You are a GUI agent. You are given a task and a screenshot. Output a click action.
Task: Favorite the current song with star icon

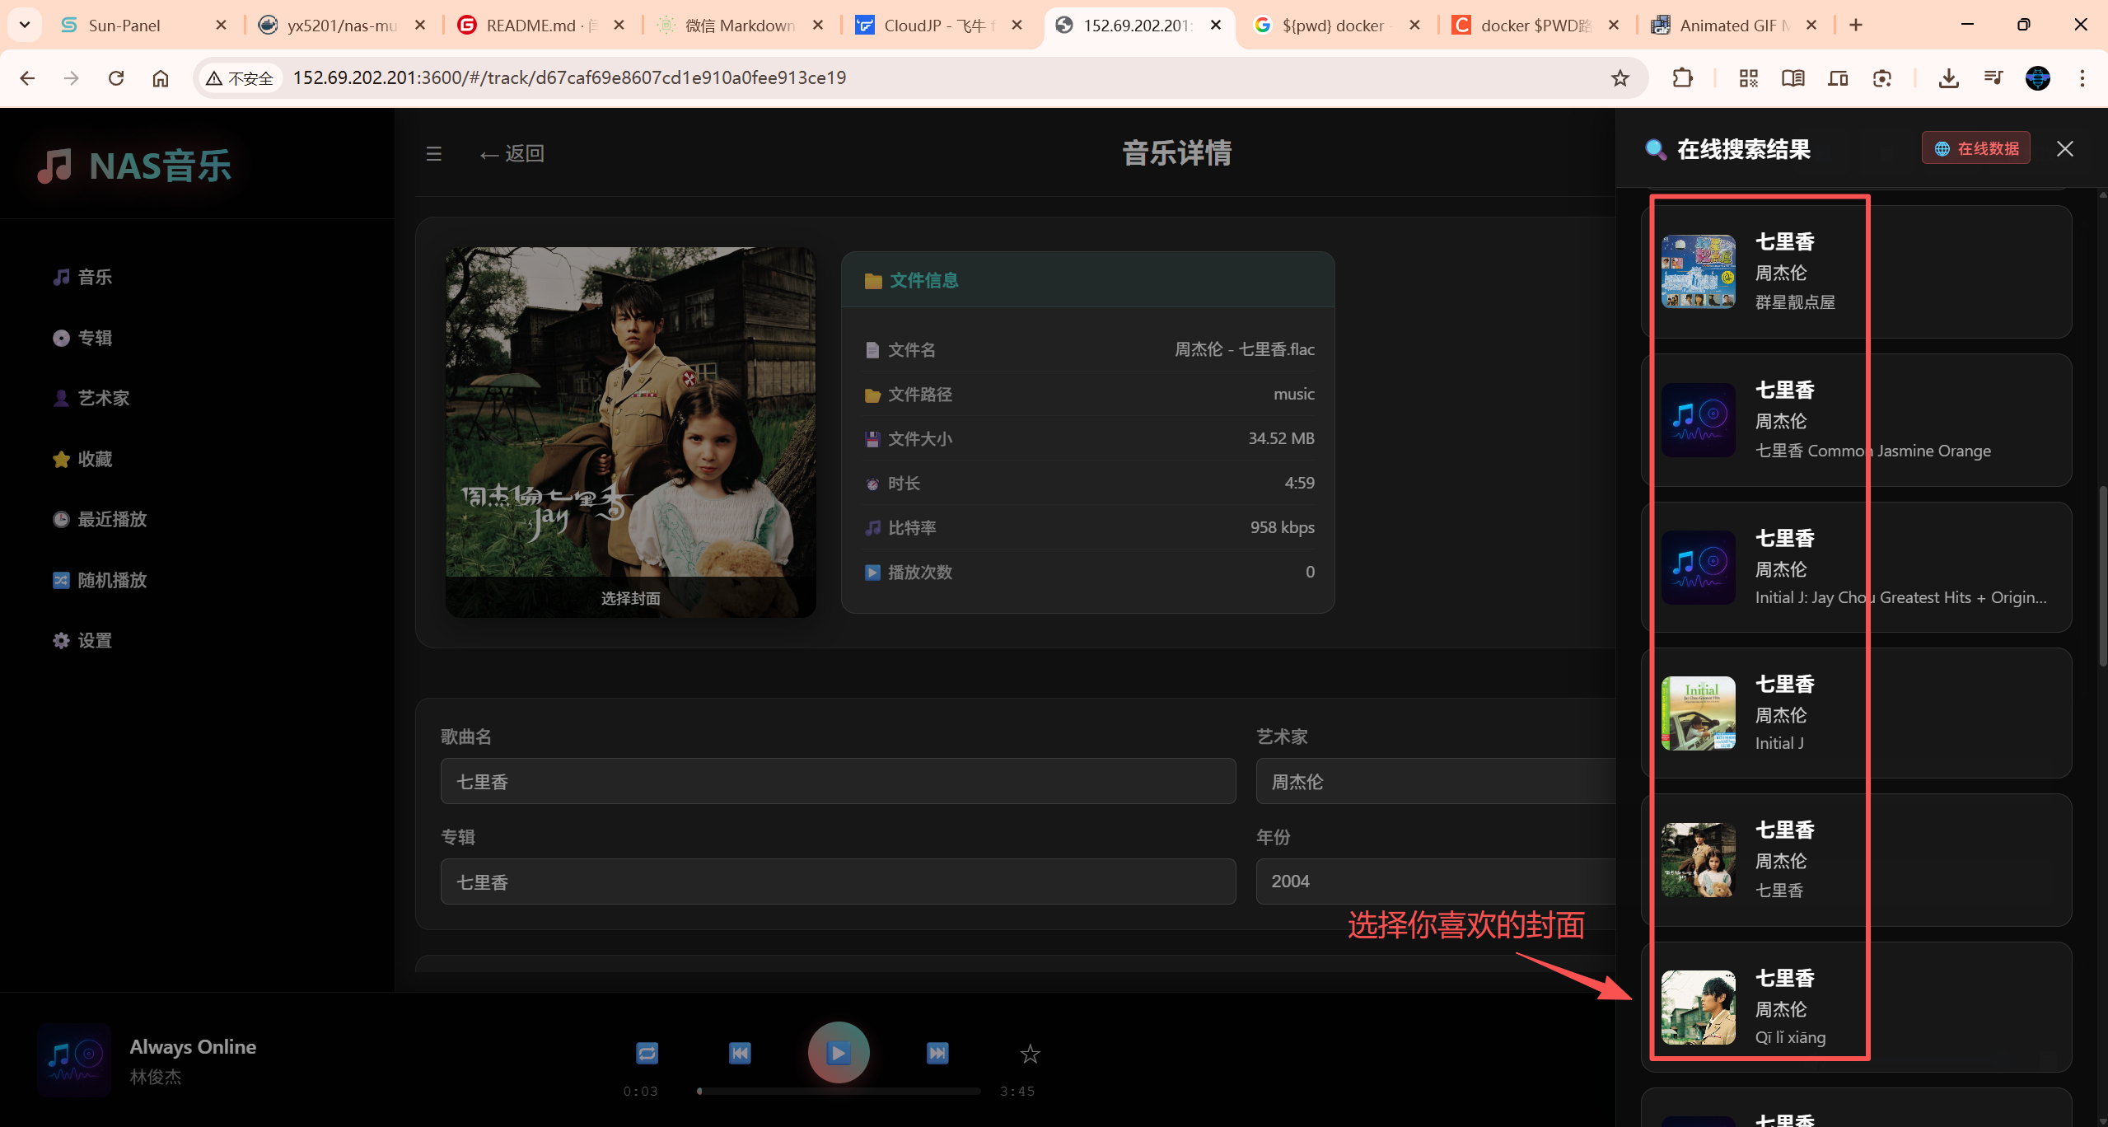(1030, 1053)
